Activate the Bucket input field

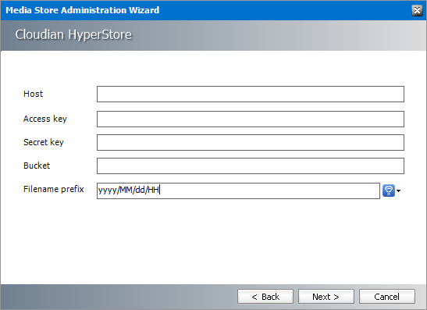[x=251, y=166]
